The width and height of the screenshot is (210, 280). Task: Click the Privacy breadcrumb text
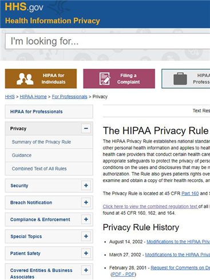[100, 97]
